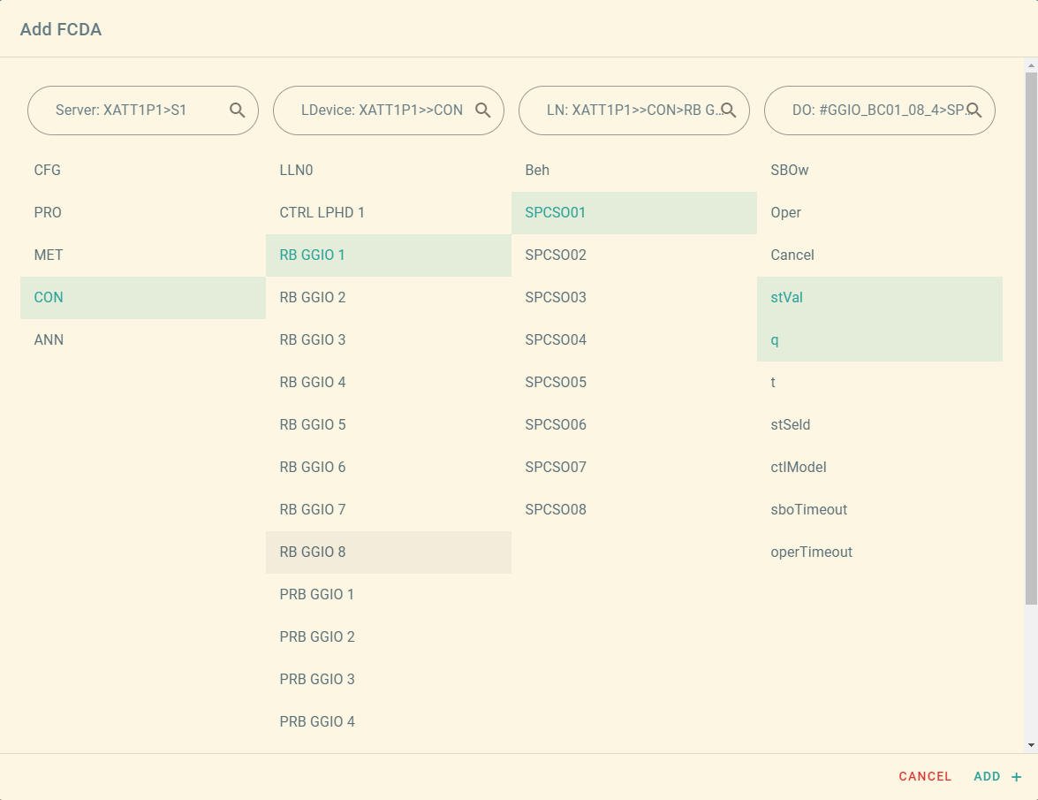1038x800 pixels.
Task: Click the magnifier icon in the Server field
Action: click(237, 110)
